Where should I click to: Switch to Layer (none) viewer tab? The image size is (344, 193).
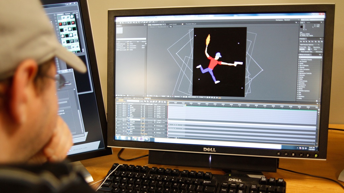[173, 24]
